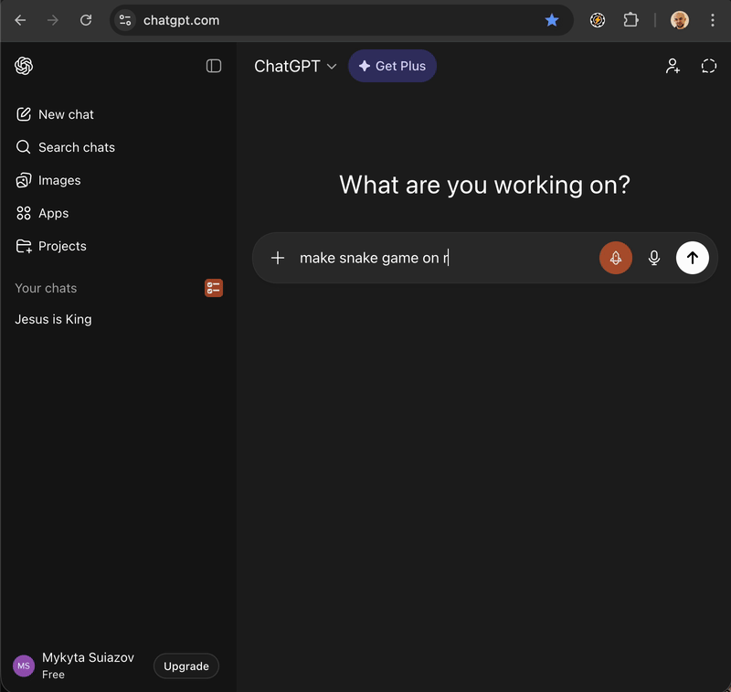
Task: Click the microphone dictation icon in the prompt bar
Action: (x=654, y=258)
